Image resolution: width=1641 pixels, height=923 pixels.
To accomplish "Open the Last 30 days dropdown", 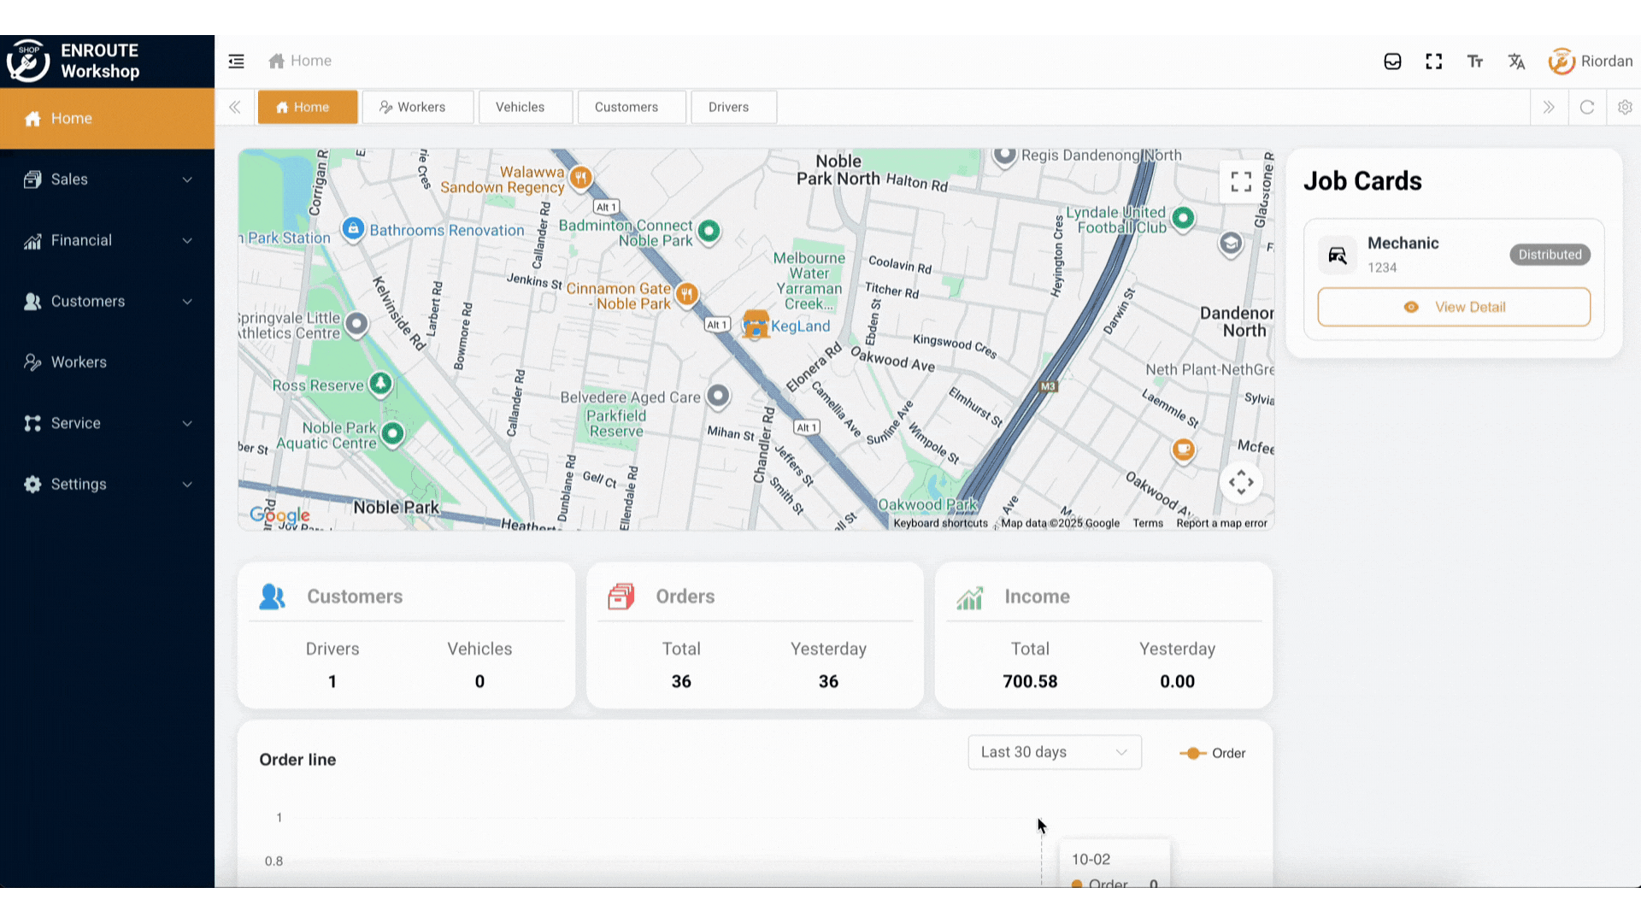I will pyautogui.click(x=1054, y=752).
